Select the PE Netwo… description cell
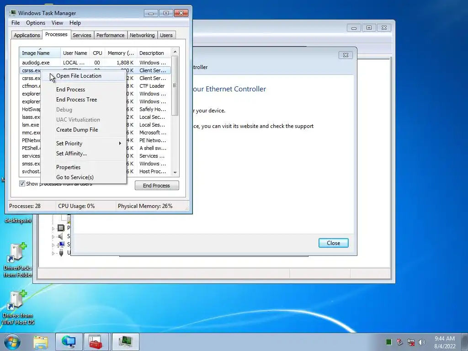468x351 pixels. point(153,140)
